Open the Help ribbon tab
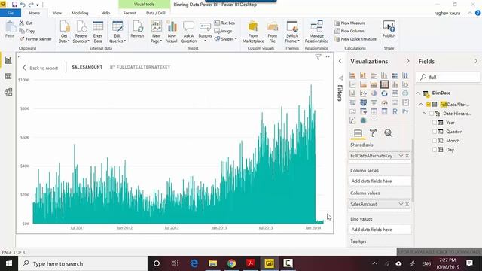Image resolution: width=482 pixels, height=271 pixels. pos(105,13)
